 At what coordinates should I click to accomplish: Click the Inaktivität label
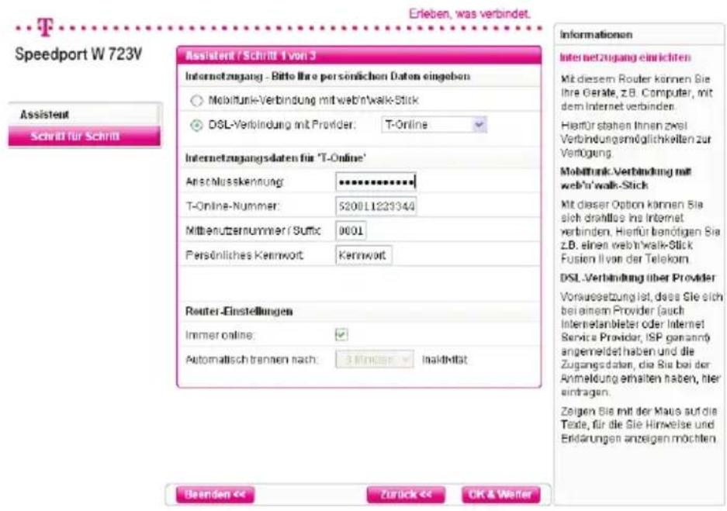tap(444, 360)
